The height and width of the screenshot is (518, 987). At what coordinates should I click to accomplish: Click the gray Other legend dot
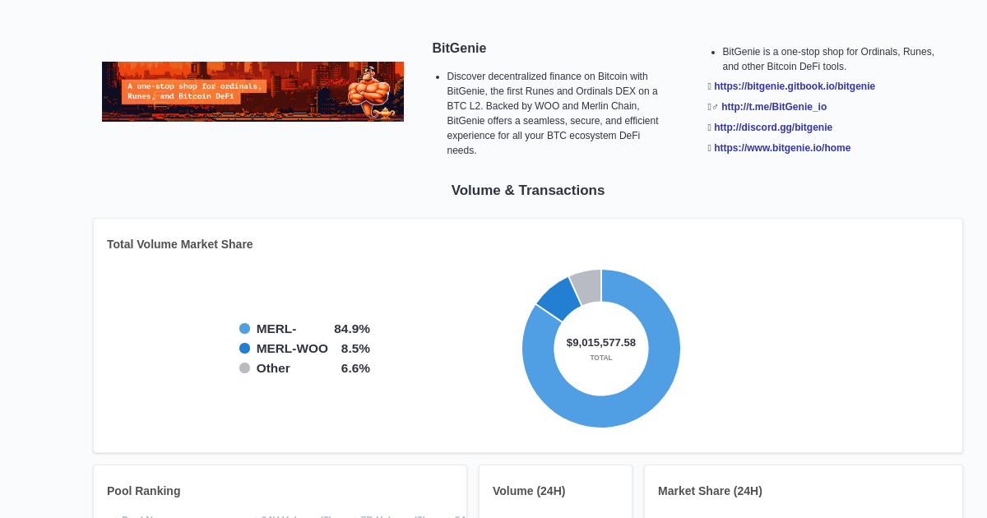point(243,368)
